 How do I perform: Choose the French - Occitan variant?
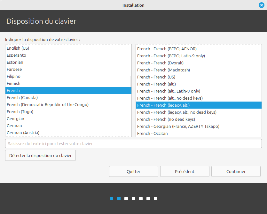tap(199, 134)
